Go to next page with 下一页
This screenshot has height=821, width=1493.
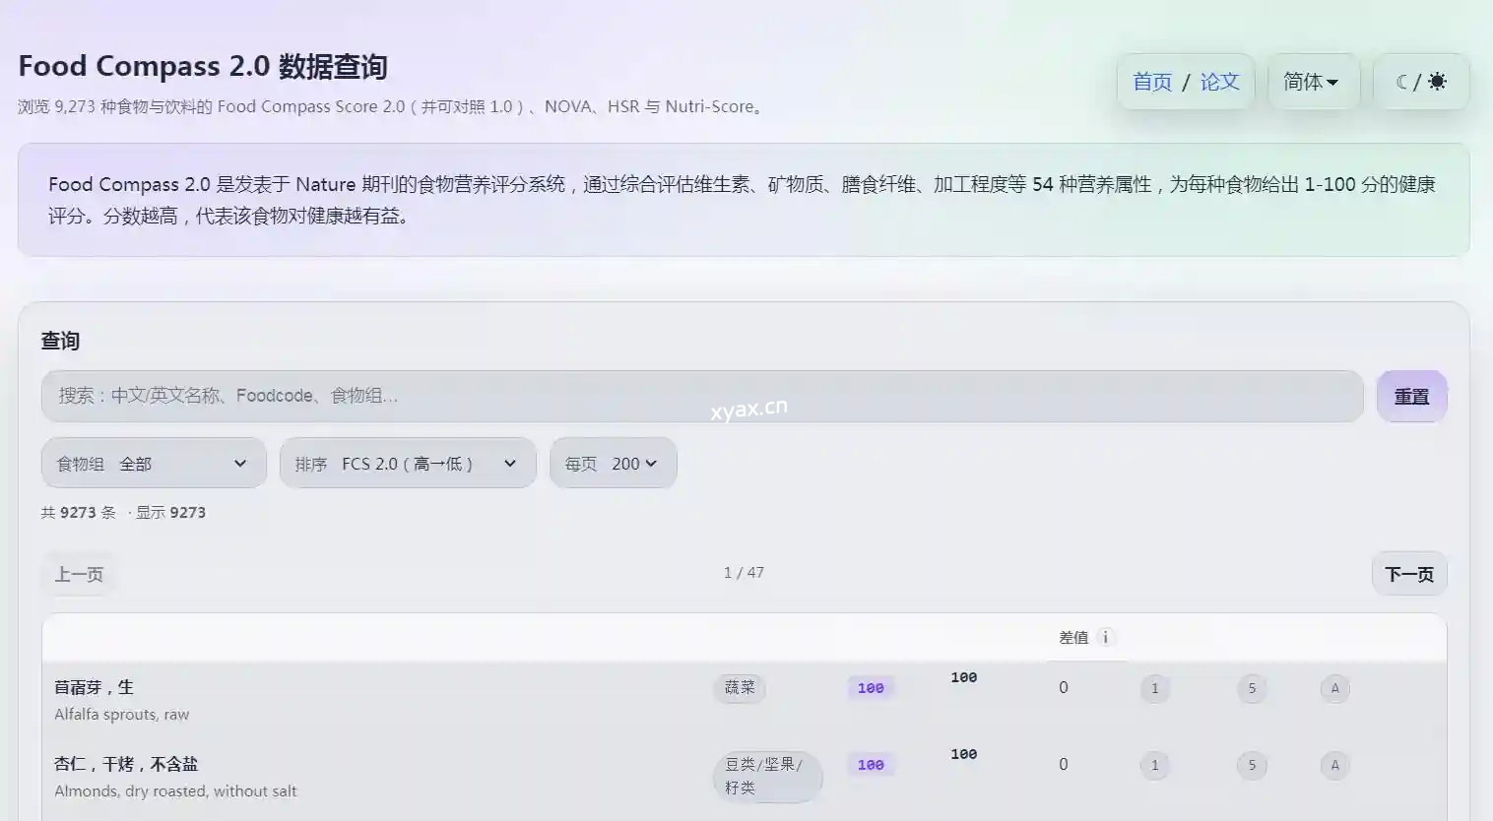(1408, 574)
